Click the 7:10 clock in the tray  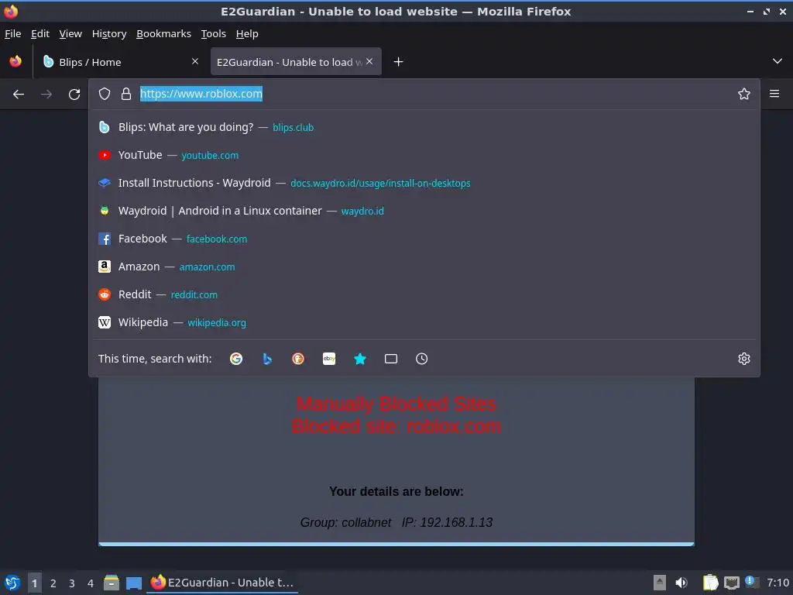[778, 583]
